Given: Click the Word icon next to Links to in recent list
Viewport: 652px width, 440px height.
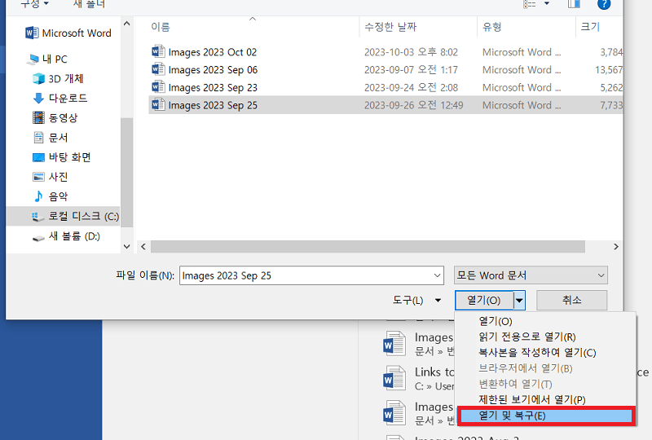Looking at the screenshot, I should click(394, 377).
